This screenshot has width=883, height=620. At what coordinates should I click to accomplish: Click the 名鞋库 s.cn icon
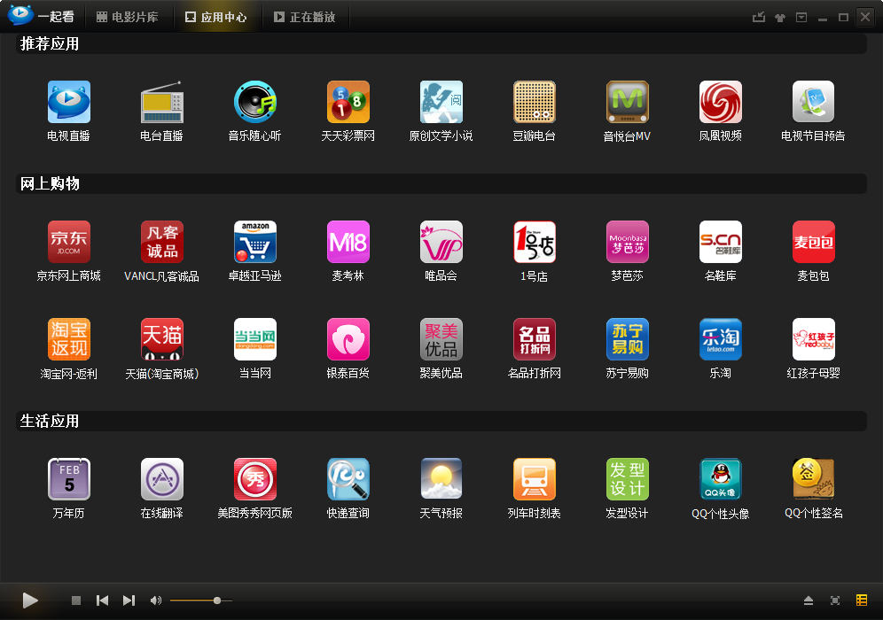pos(720,242)
